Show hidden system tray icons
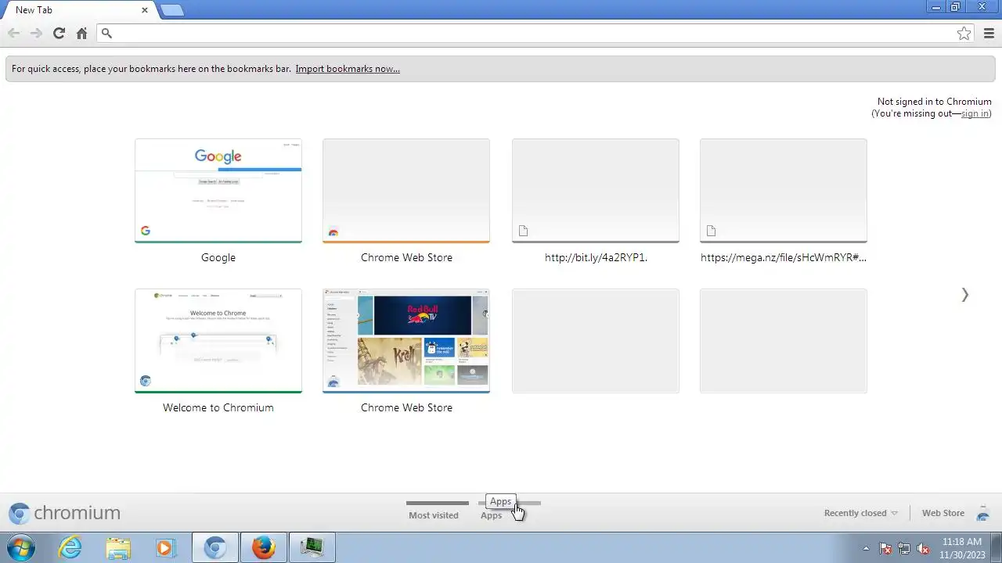 (x=866, y=548)
